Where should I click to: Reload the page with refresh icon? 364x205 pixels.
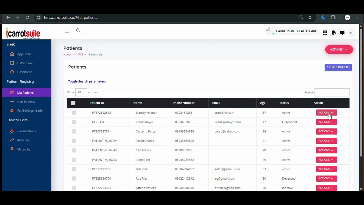click(27, 17)
